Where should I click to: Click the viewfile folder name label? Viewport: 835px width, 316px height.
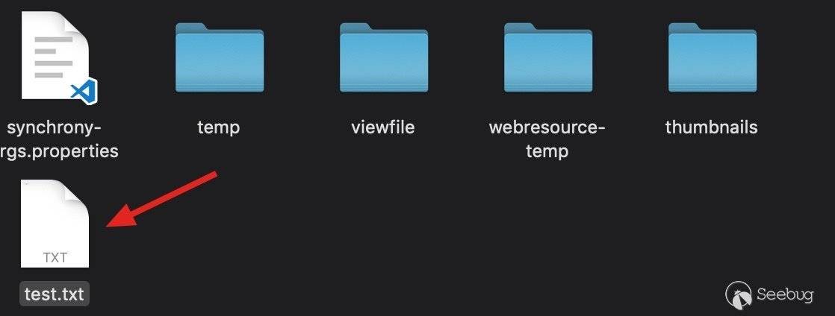click(383, 127)
